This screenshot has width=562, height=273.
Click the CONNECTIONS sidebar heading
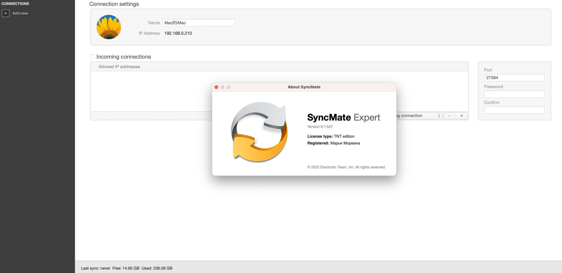pyautogui.click(x=15, y=4)
